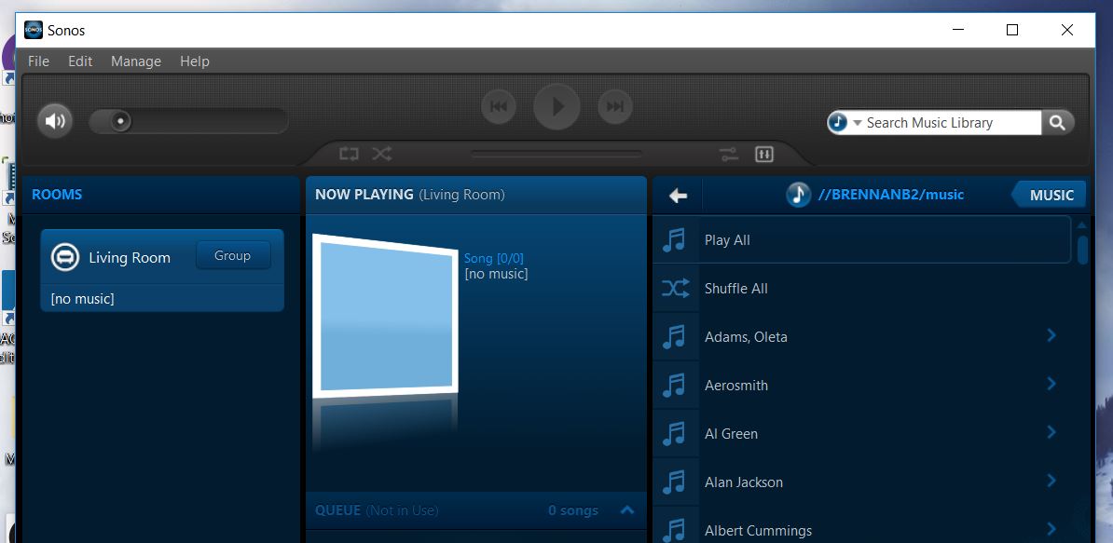Viewport: 1113px width, 543px height.
Task: Expand the Albert Cummings chevron
Action: [x=1052, y=528]
